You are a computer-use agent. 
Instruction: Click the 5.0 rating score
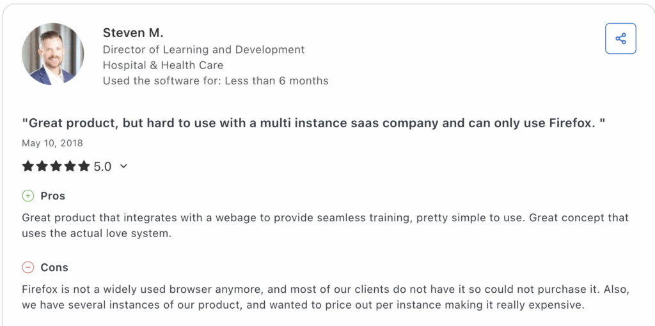pos(102,166)
